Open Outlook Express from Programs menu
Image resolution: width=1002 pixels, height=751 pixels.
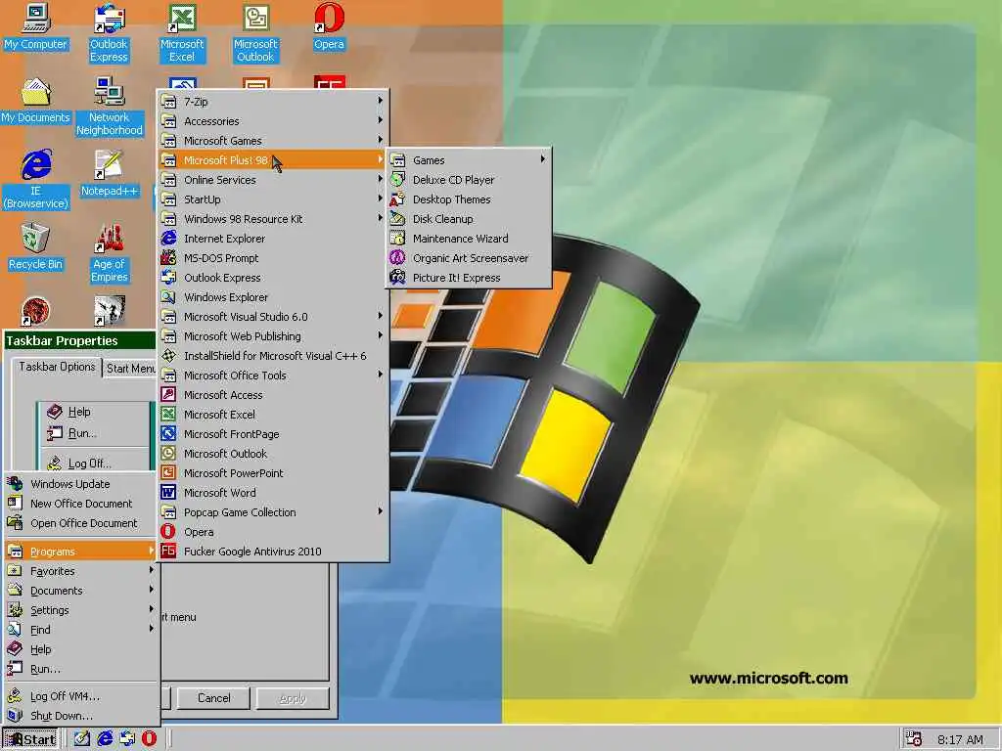[x=274, y=278]
